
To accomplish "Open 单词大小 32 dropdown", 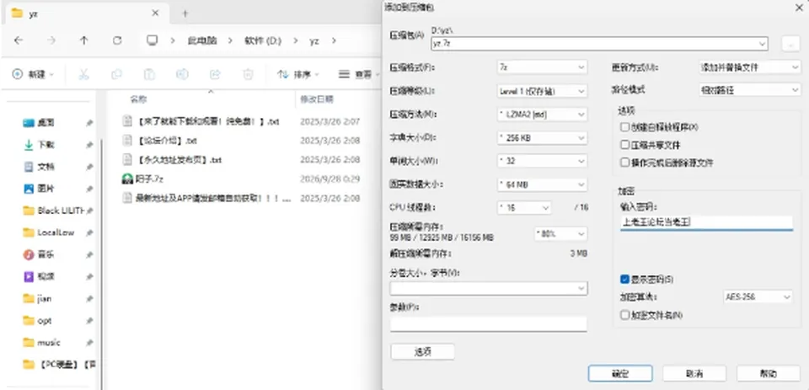I will tap(542, 161).
